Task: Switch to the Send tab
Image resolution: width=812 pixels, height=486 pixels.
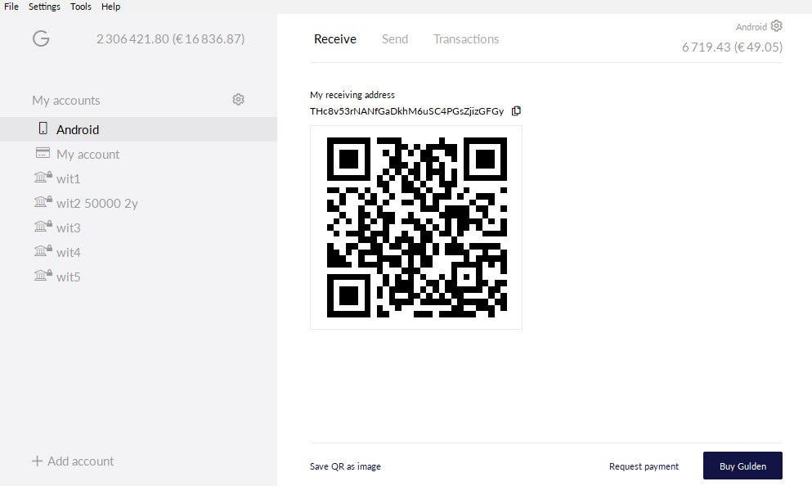Action: coord(395,38)
